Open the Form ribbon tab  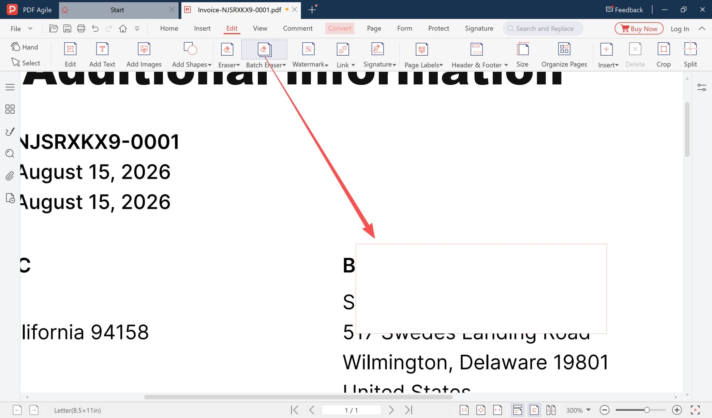405,28
